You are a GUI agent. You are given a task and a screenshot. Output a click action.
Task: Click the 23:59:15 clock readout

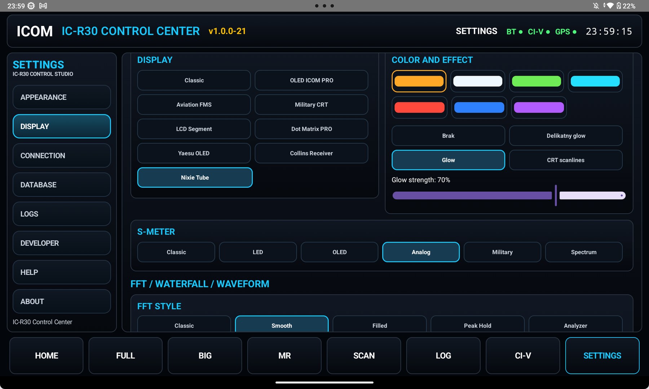pyautogui.click(x=609, y=32)
